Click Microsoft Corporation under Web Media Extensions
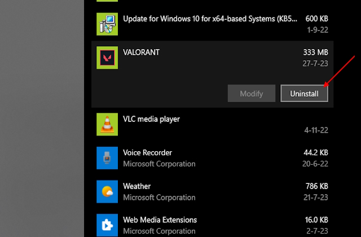This screenshot has height=237, width=361. click(159, 231)
